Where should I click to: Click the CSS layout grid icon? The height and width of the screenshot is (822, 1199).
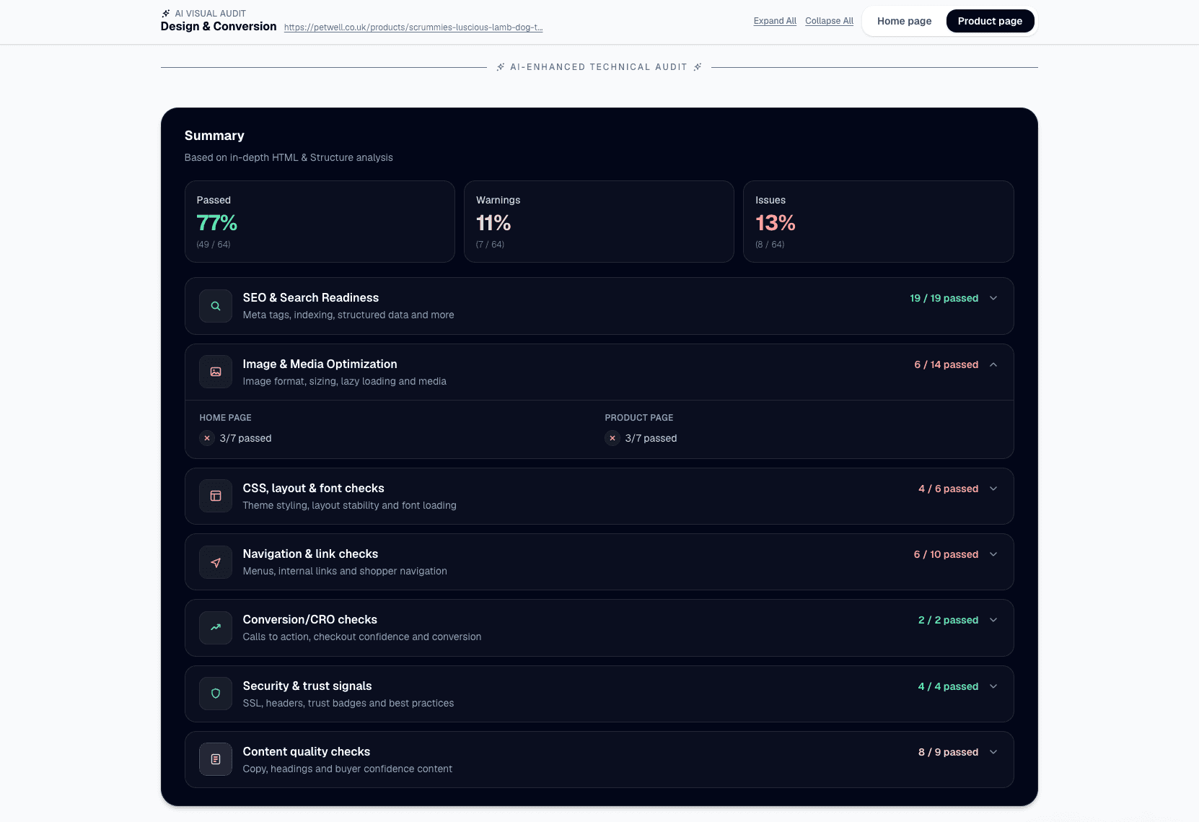[x=216, y=496]
